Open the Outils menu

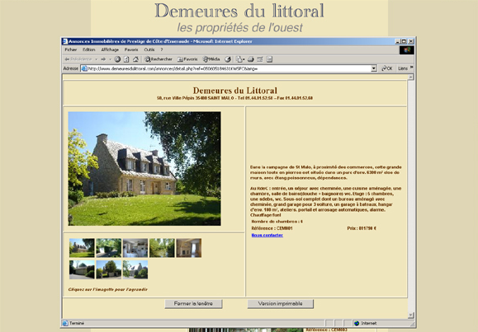[x=149, y=49]
